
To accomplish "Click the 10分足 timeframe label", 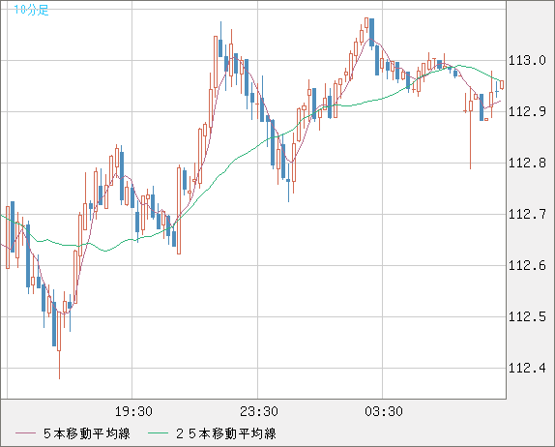I will pyautogui.click(x=31, y=10).
